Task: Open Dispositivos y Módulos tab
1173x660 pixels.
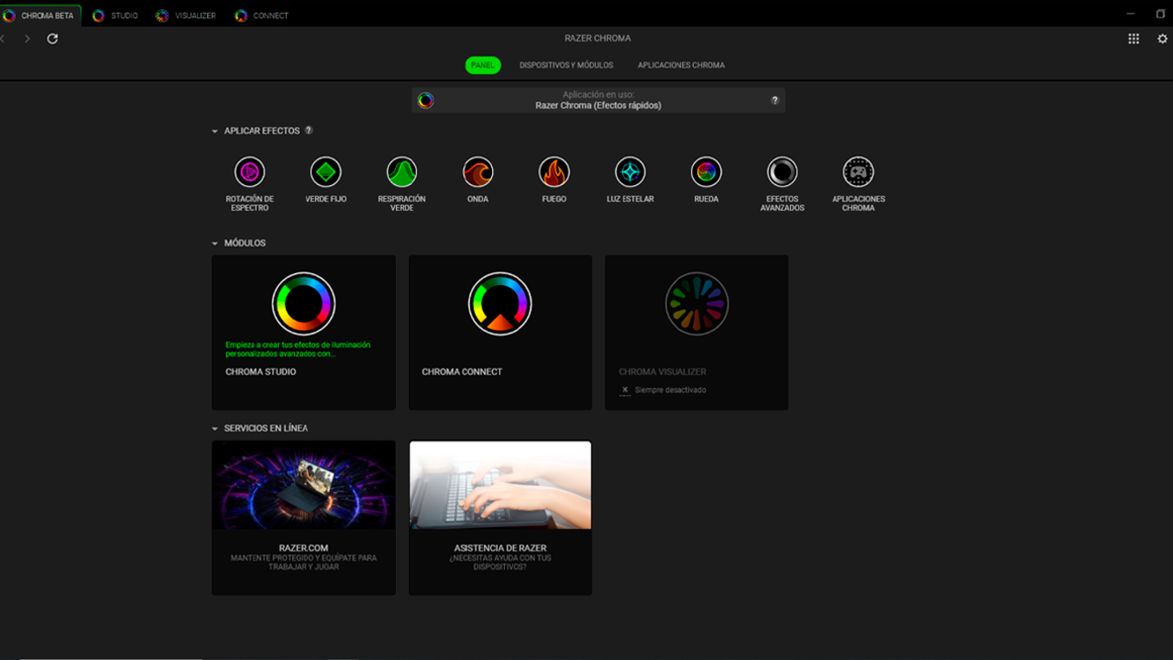Action: [x=566, y=65]
